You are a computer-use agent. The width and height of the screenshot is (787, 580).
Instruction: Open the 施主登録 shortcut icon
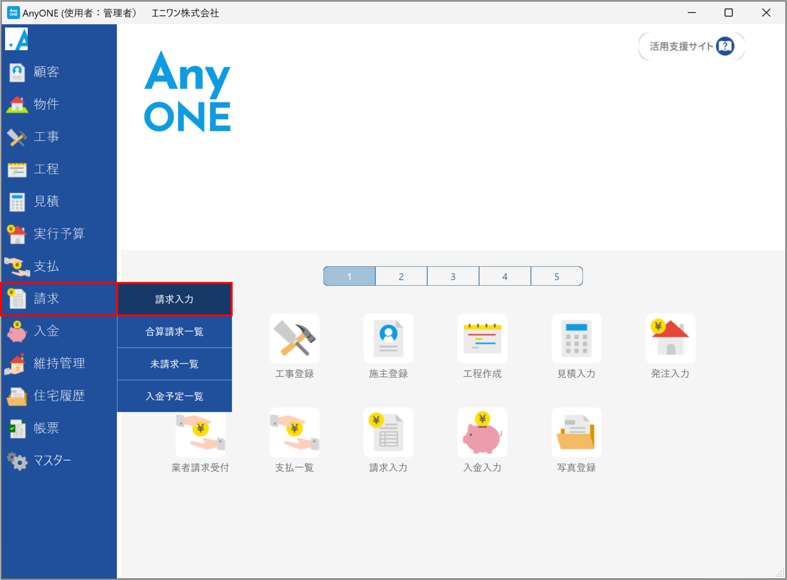coord(388,339)
